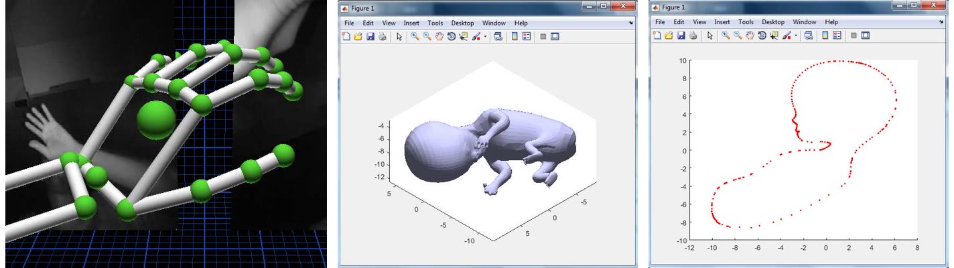Show Plot Tools icon in red contour window

point(866,35)
